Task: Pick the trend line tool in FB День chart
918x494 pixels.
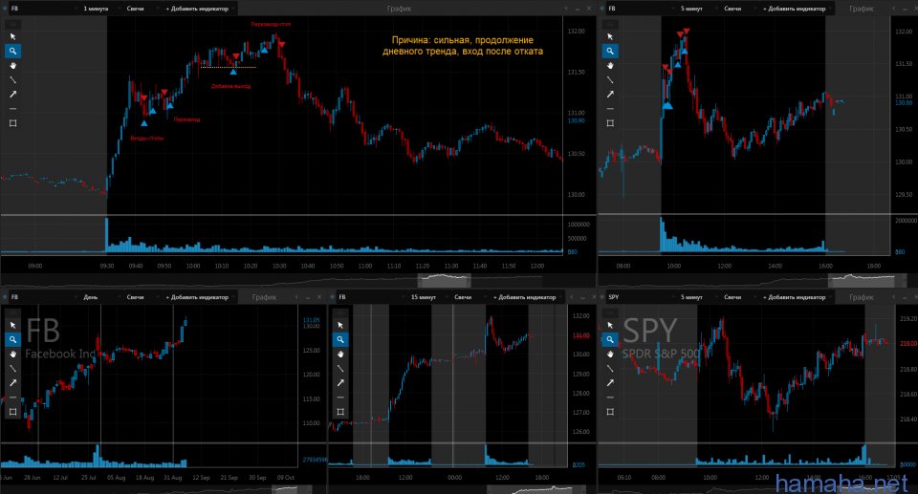Action: 12,368
